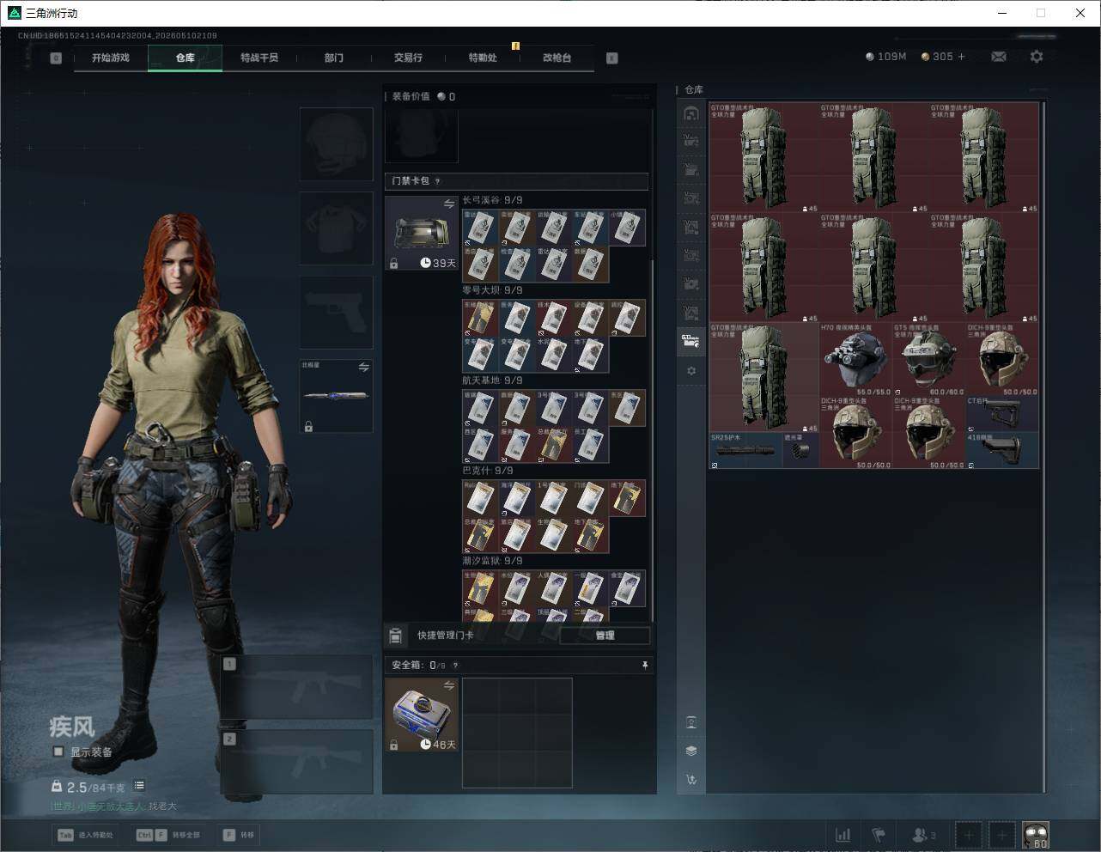The height and width of the screenshot is (852, 1101).
Task: Open the 特勤处 tab
Action: click(x=483, y=58)
